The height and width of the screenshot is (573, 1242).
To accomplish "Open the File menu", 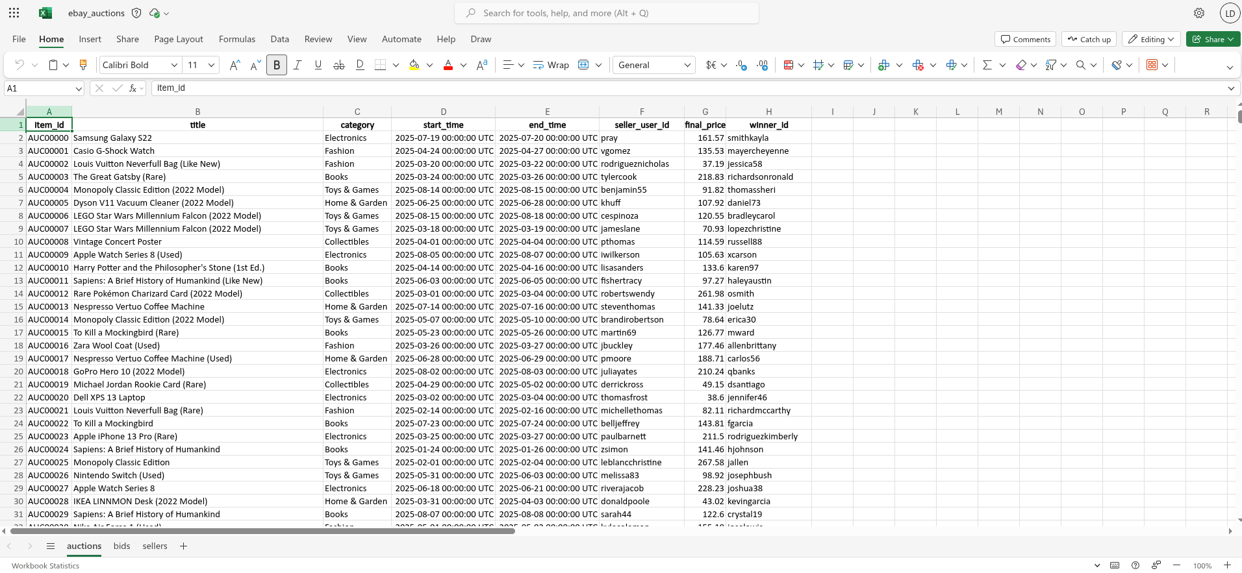I will pos(19,39).
